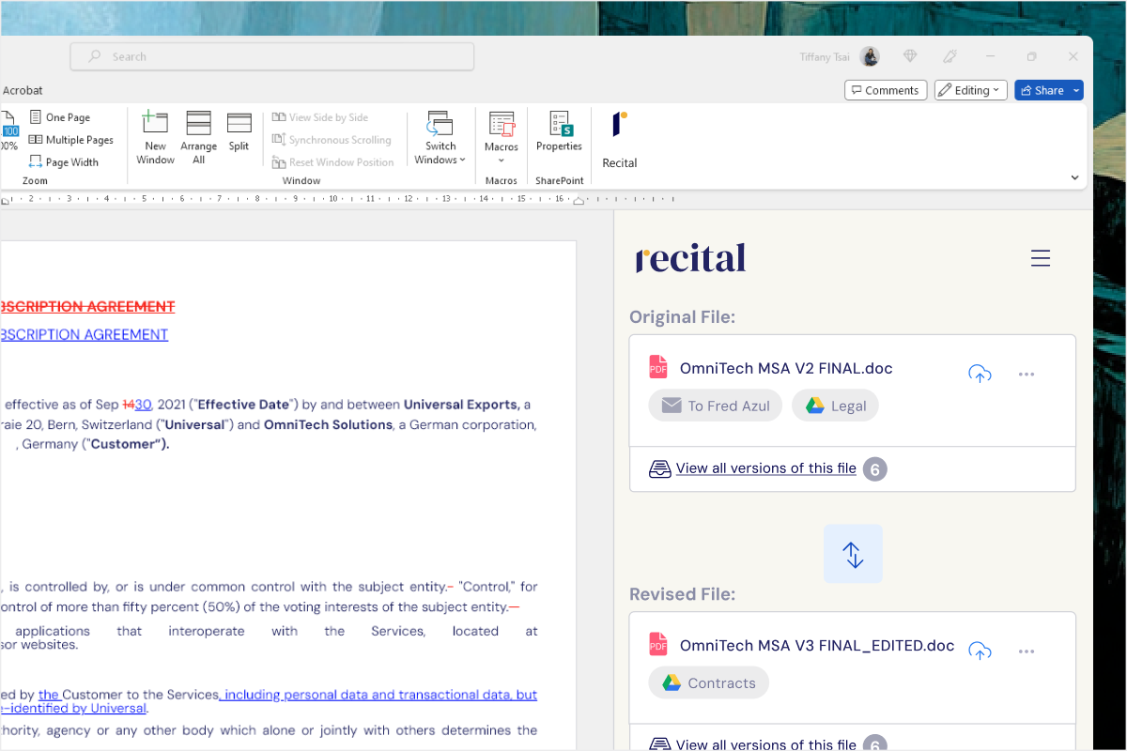Open more options for MSA V2 file
This screenshot has height=751, width=1127.
pyautogui.click(x=1027, y=375)
